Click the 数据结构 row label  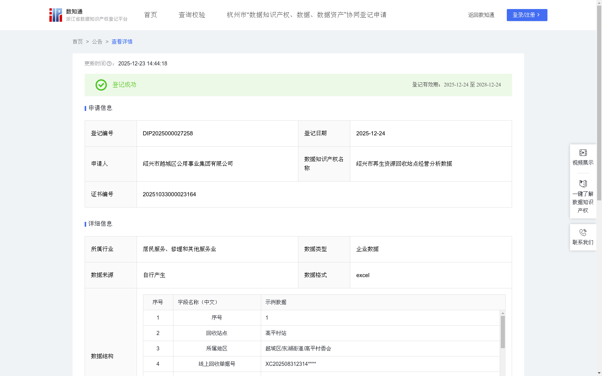click(102, 356)
